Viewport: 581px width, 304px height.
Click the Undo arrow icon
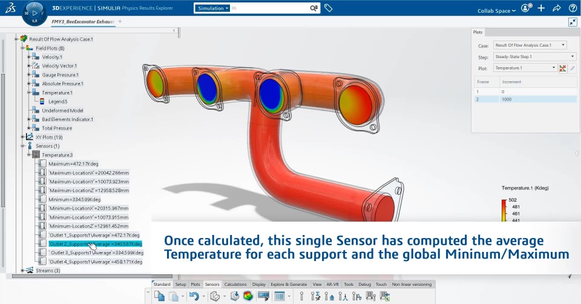[x=194, y=296]
